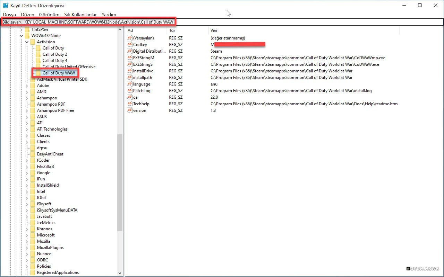
Task: Maximize the Registry Editor window
Action: click(420, 5)
